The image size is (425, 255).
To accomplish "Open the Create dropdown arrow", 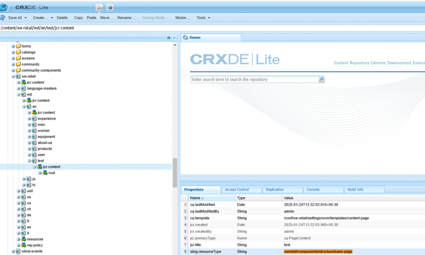I will pyautogui.click(x=52, y=18).
